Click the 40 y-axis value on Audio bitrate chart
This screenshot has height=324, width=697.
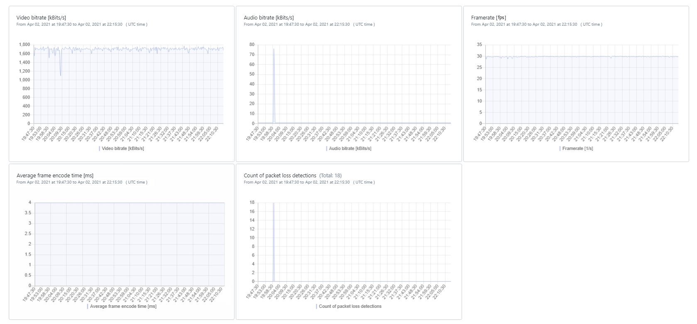click(252, 84)
